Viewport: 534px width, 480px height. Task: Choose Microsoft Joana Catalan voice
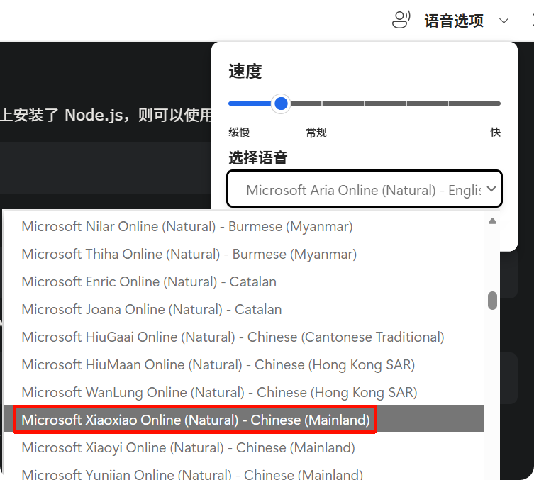pos(244,309)
